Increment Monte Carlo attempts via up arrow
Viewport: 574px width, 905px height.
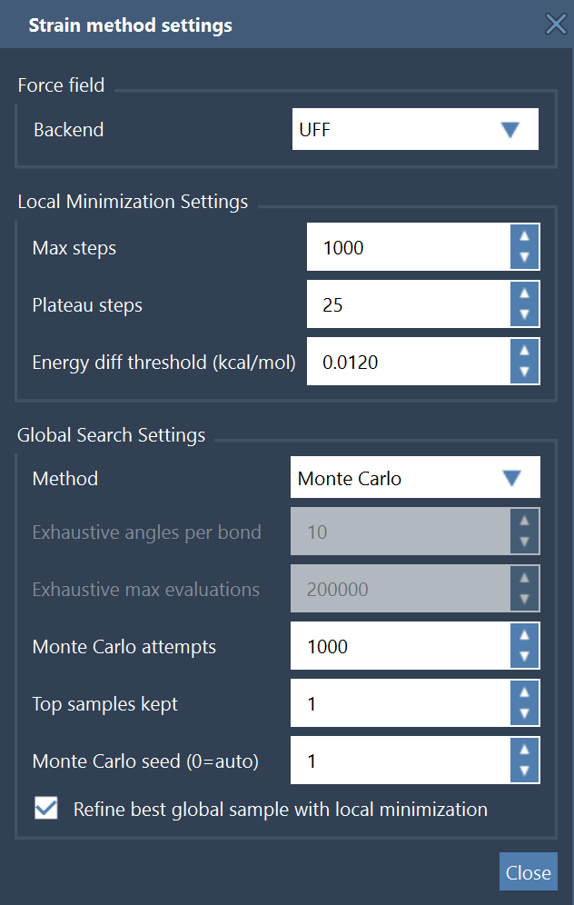525,635
